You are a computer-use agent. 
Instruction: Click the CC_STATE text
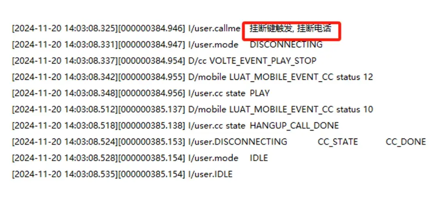point(338,142)
